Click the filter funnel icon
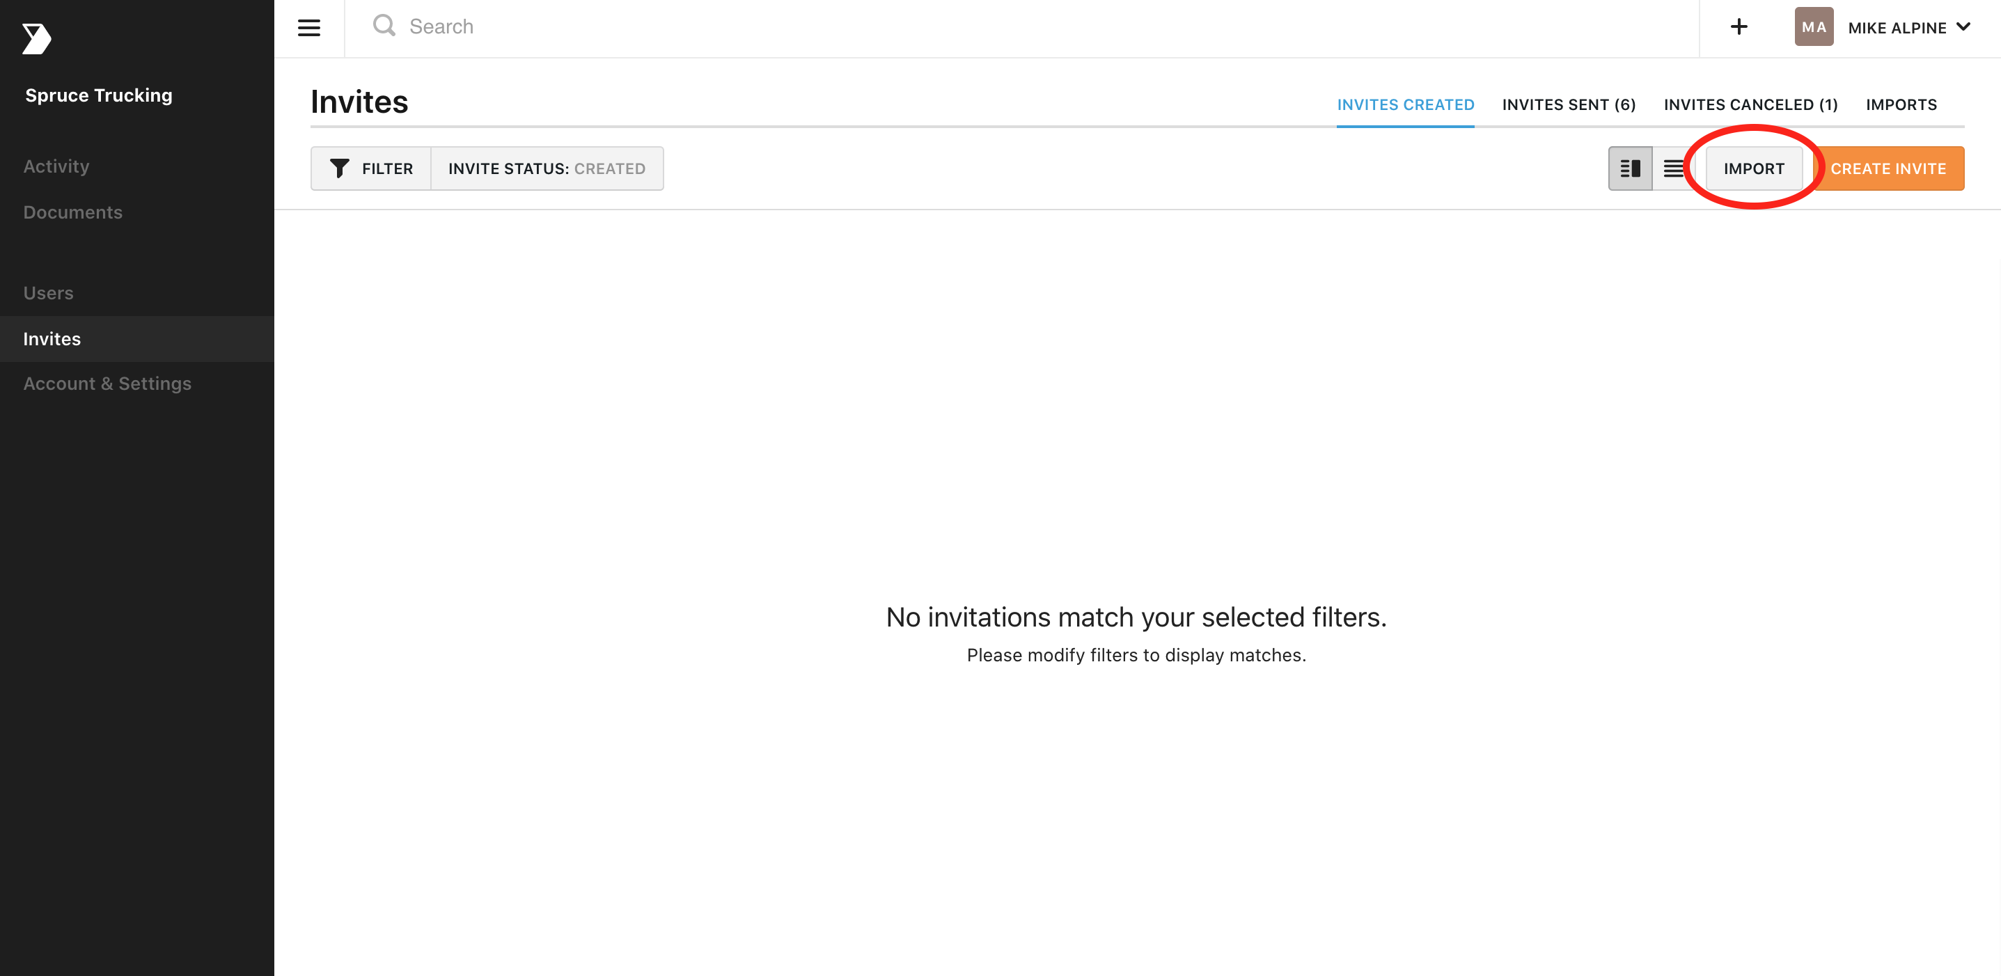Screen dimensions: 2001x976 (x=340, y=168)
